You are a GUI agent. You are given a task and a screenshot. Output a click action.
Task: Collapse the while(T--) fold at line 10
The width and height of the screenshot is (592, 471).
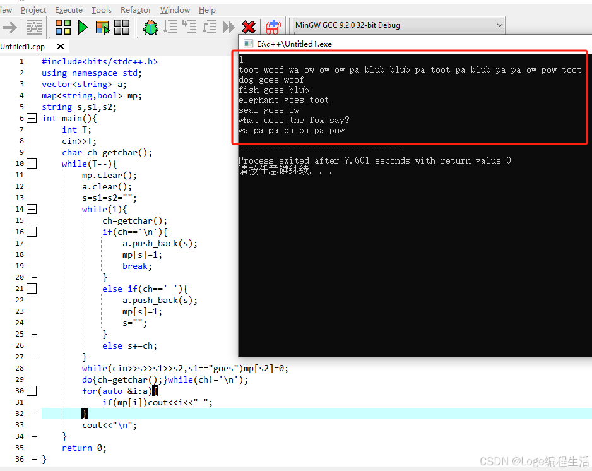(x=32, y=164)
